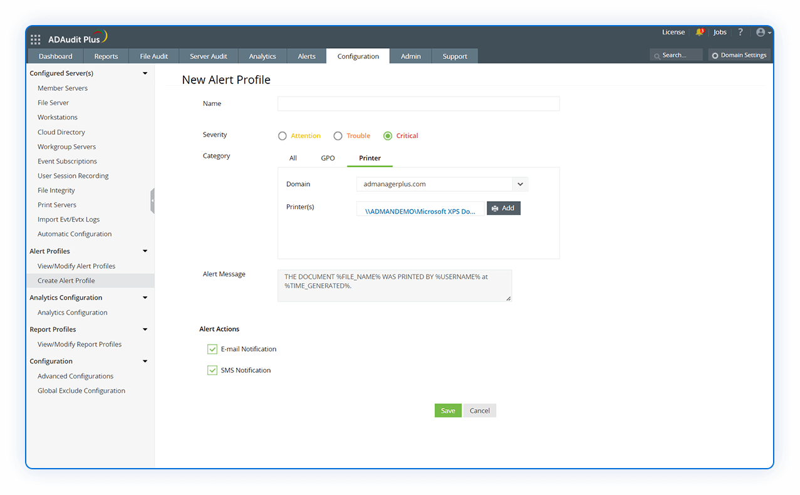Screen dimensions: 800x495
Task: Open the app launcher grid icon
Action: [36, 39]
